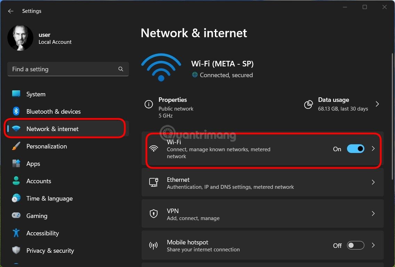The image size is (395, 267).
Task: Expand Wi-Fi settings with its chevron
Action: (373, 149)
